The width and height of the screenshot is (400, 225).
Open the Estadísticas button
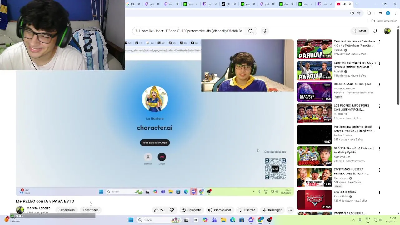(x=67, y=210)
